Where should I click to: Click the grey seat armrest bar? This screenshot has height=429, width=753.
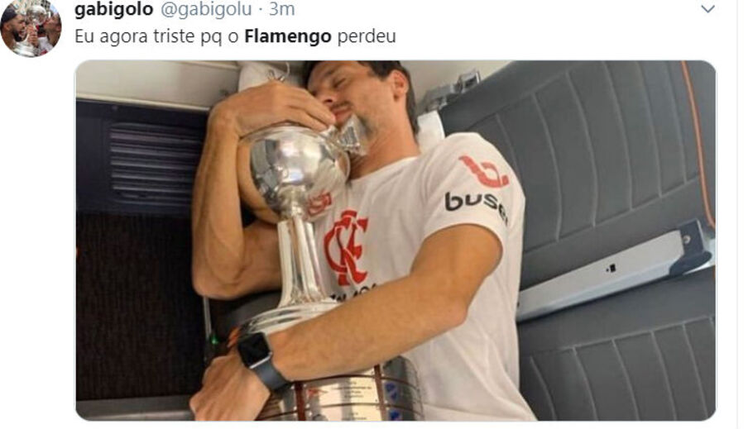[x=615, y=269]
